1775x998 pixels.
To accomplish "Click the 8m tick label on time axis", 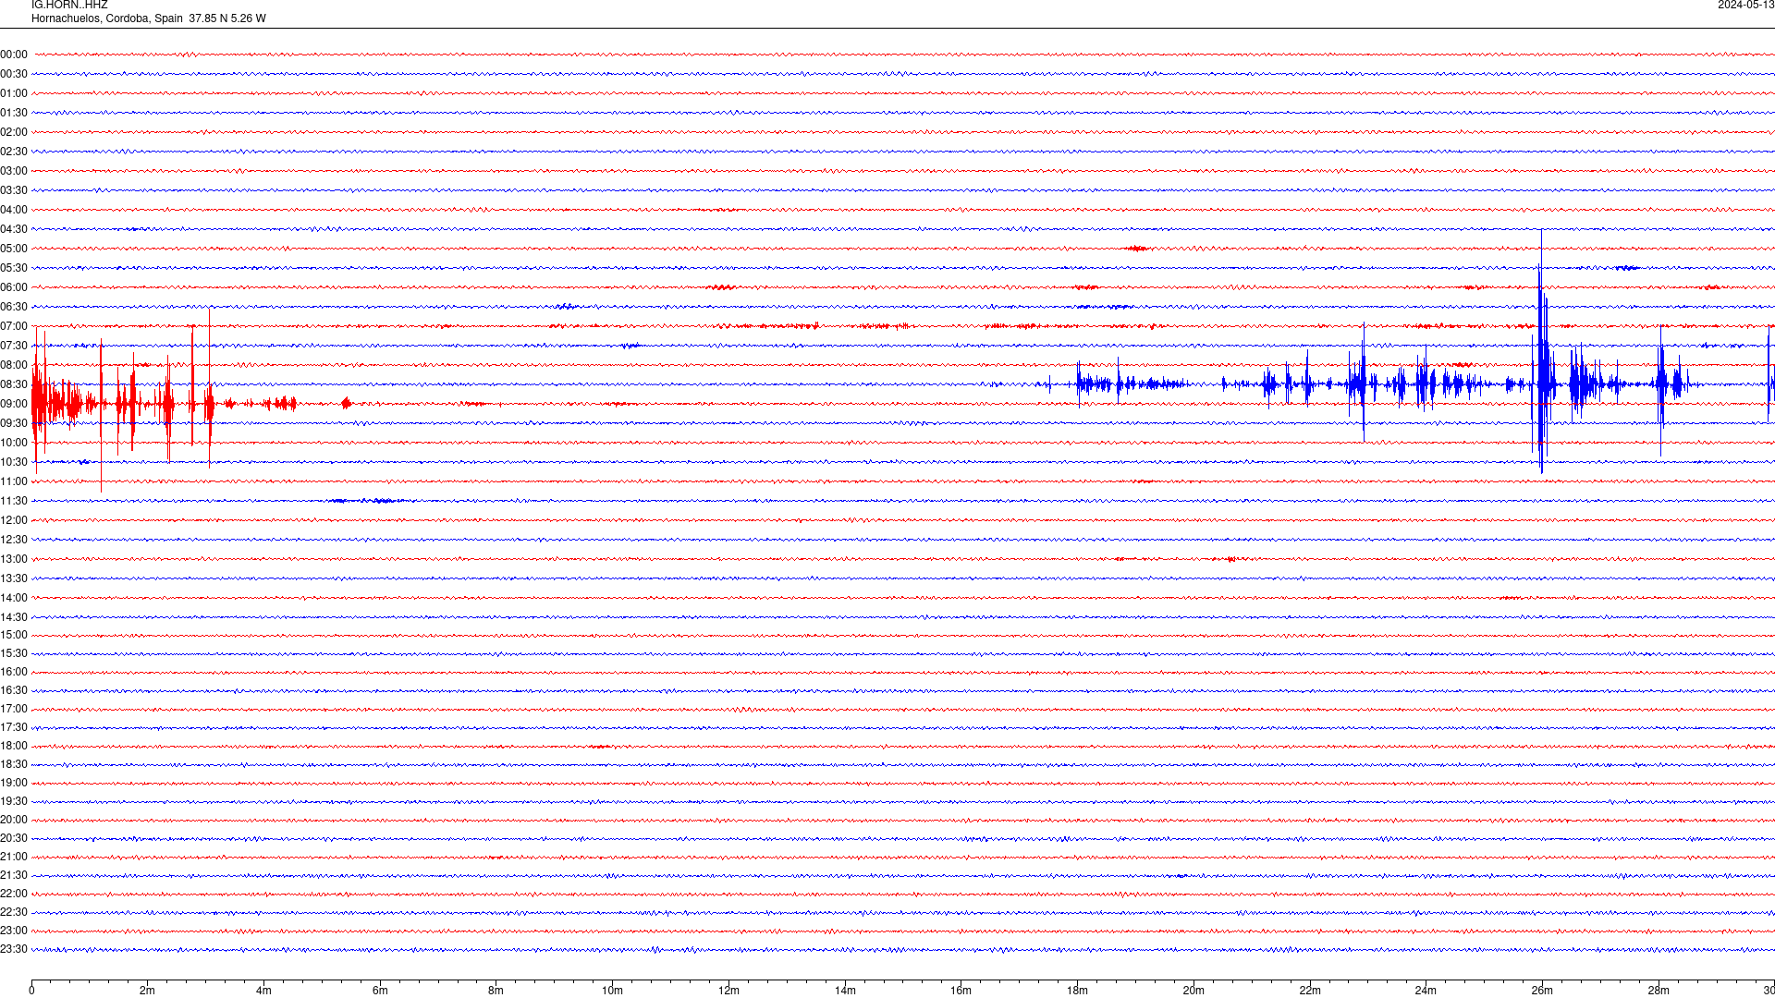I will tap(496, 991).
